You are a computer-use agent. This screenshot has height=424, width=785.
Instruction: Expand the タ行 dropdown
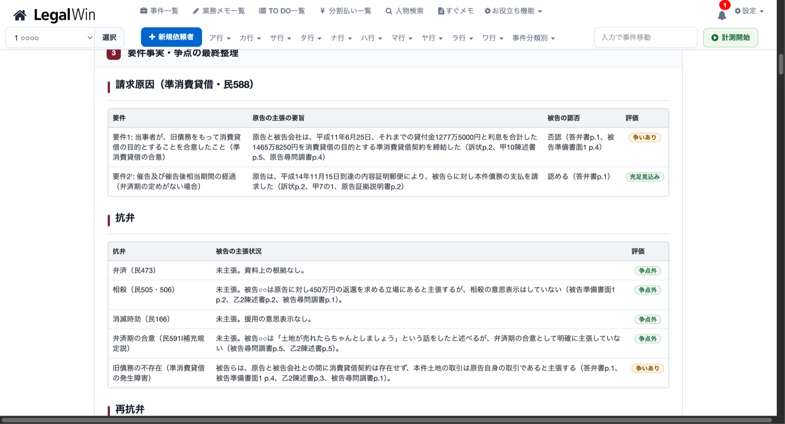click(x=311, y=38)
